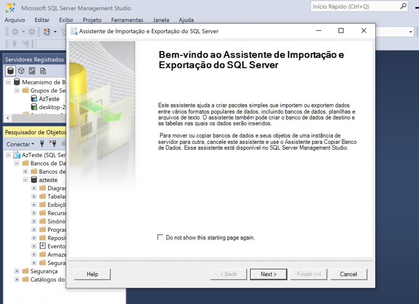Viewport: 419px width, 304px height.
Task: Expand the Segurança root folder
Action: pyautogui.click(x=17, y=271)
